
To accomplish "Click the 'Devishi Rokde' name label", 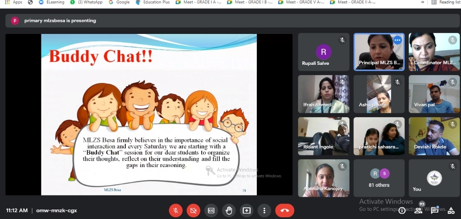I will click(x=430, y=147).
